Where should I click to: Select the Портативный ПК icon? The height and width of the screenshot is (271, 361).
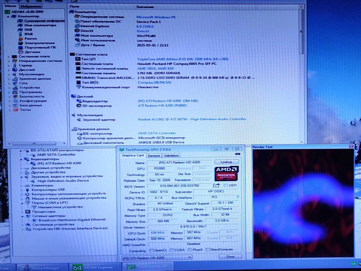point(21,48)
